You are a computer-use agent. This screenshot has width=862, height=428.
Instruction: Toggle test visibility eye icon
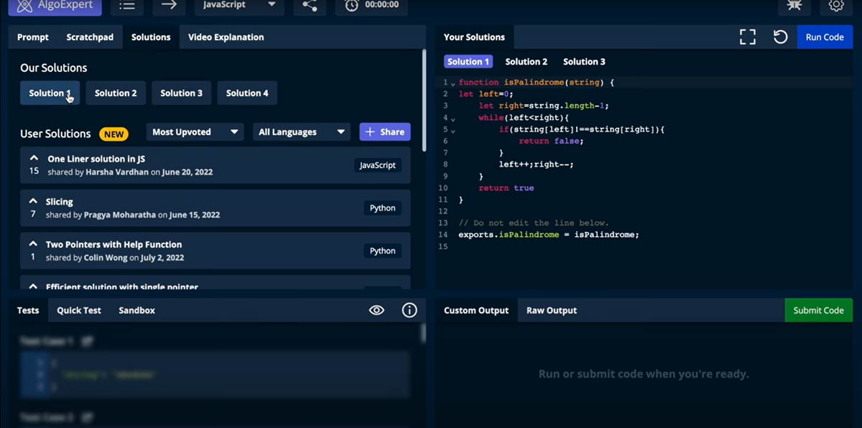point(376,310)
